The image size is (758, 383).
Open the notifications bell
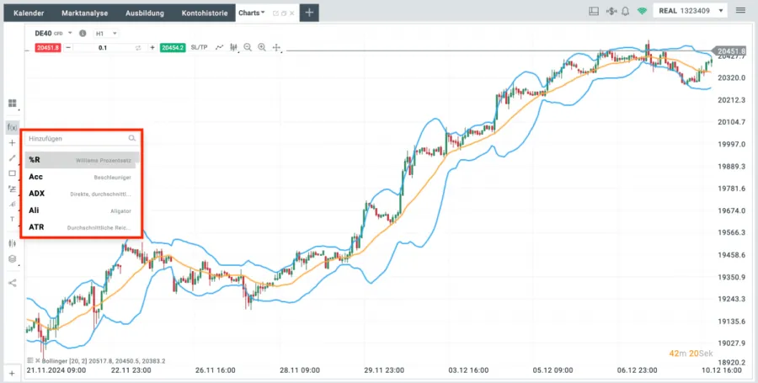point(625,12)
